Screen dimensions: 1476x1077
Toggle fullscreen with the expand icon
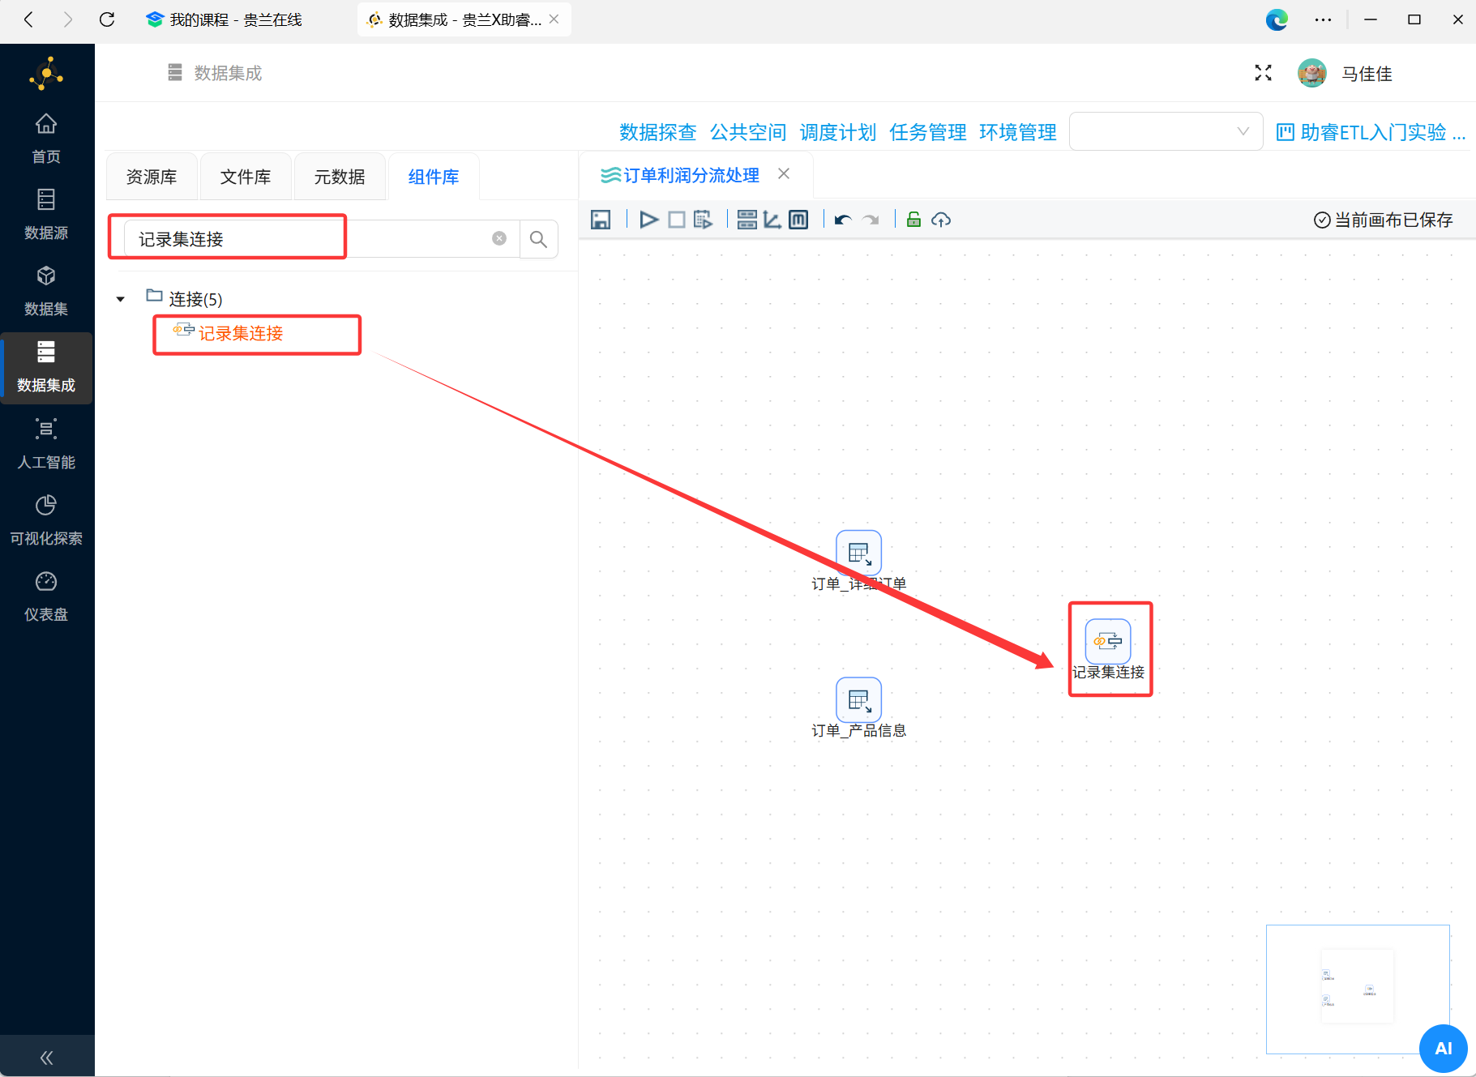[x=1263, y=73]
